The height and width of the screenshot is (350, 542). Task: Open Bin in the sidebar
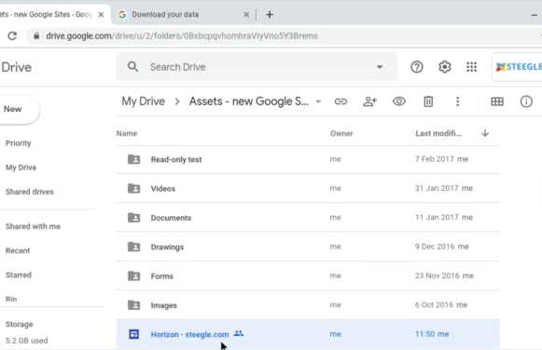(x=11, y=299)
